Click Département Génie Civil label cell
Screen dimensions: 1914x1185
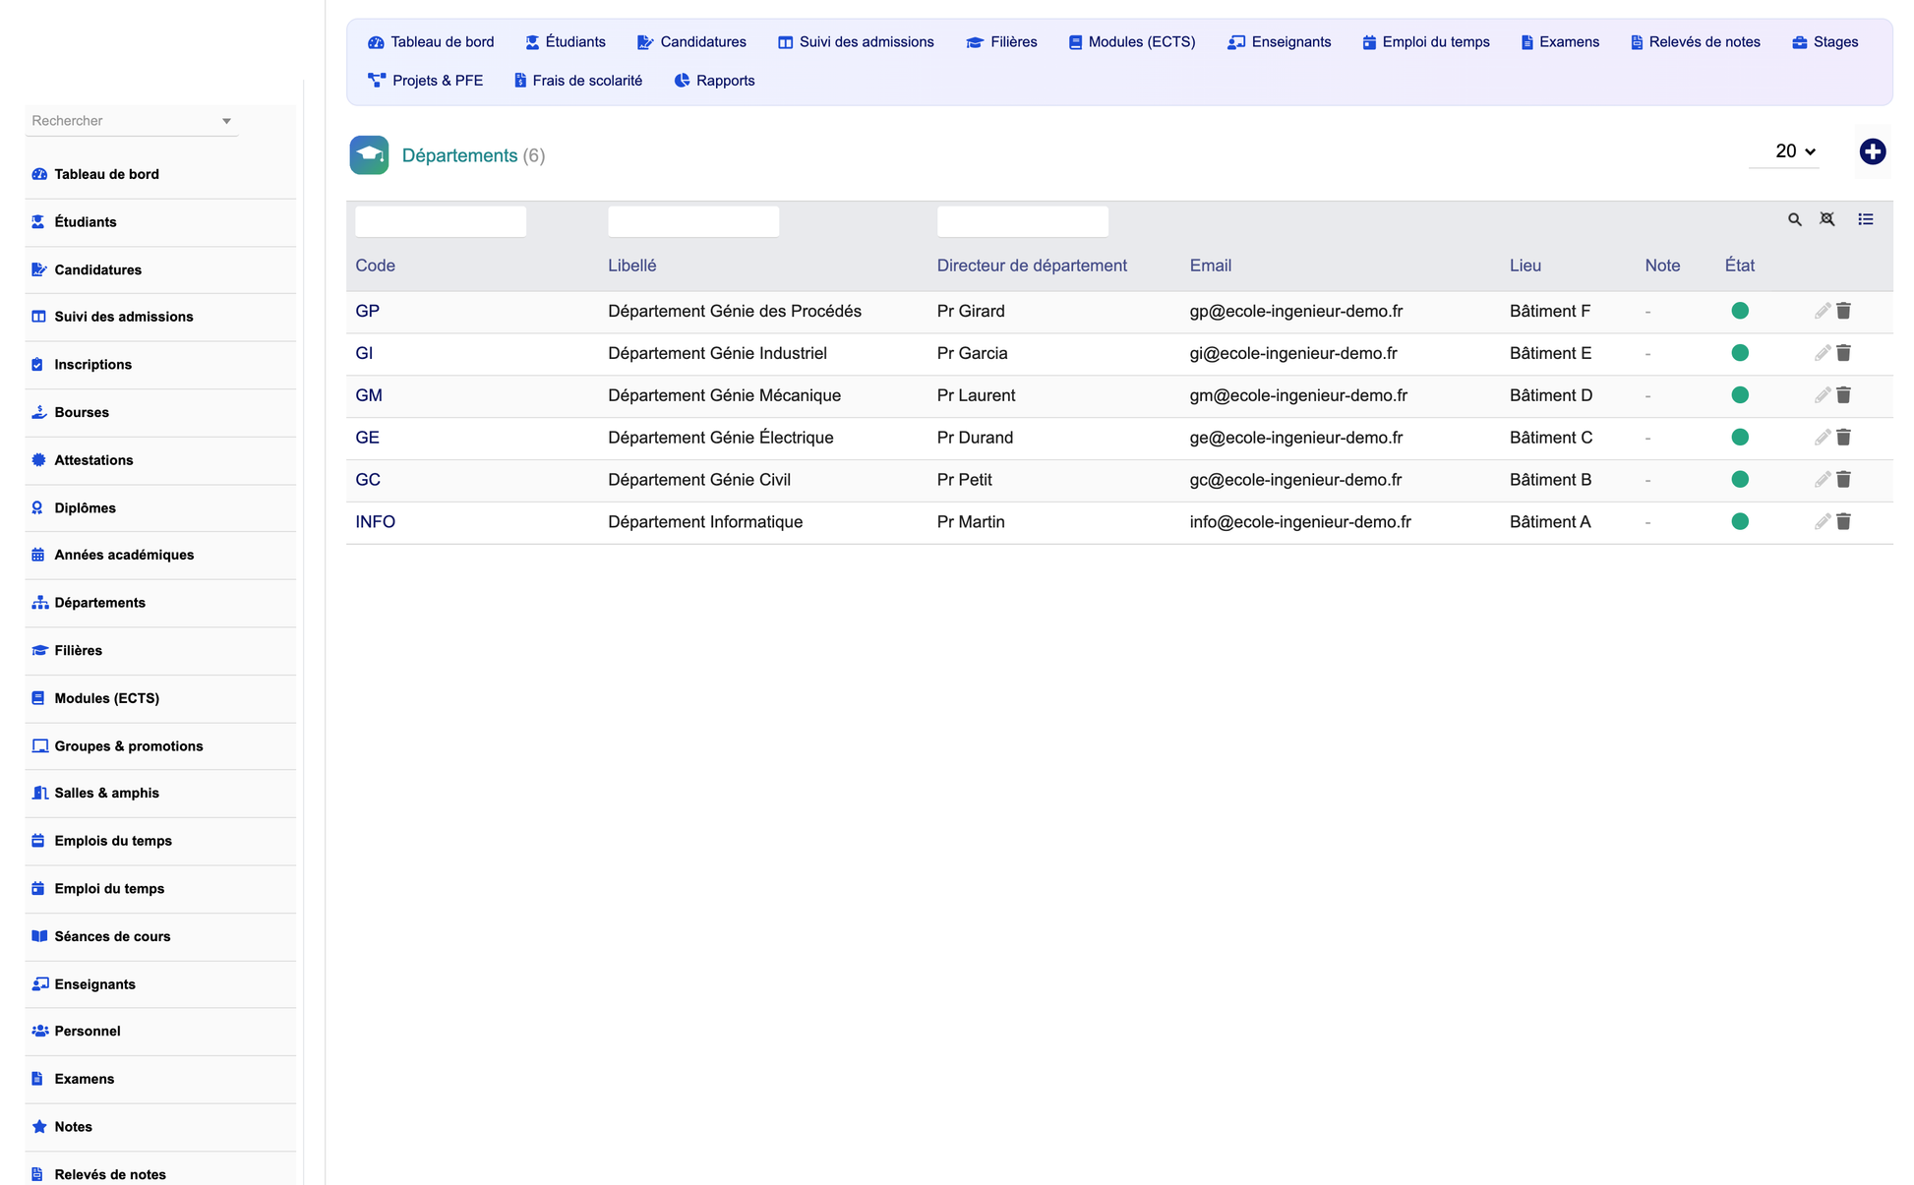699,480
